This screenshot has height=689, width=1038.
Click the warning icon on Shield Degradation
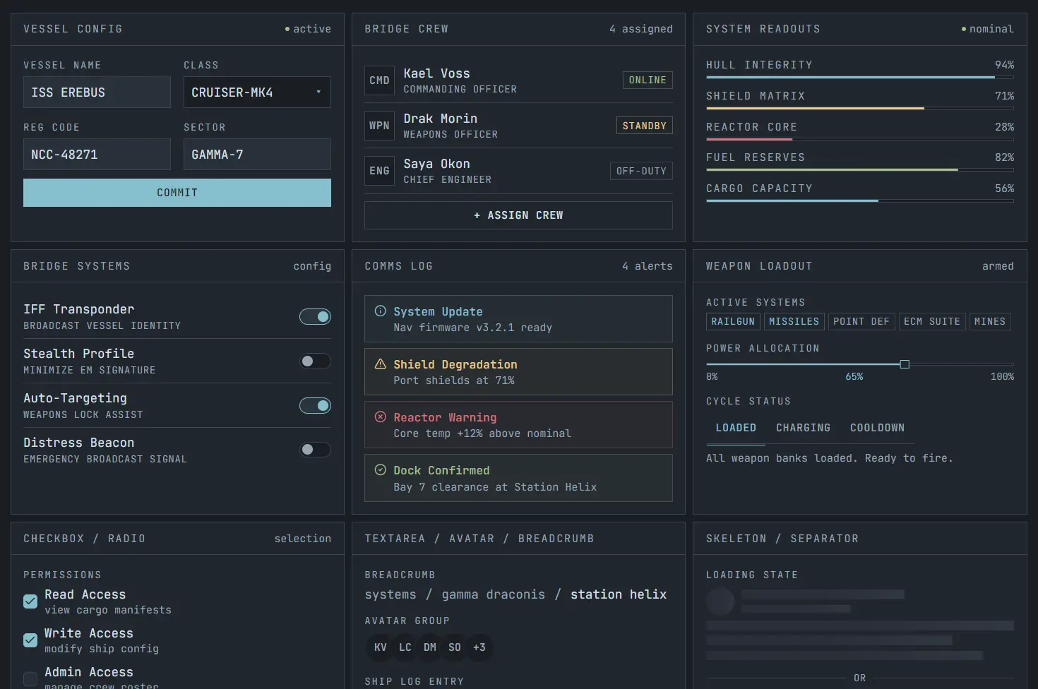[381, 364]
